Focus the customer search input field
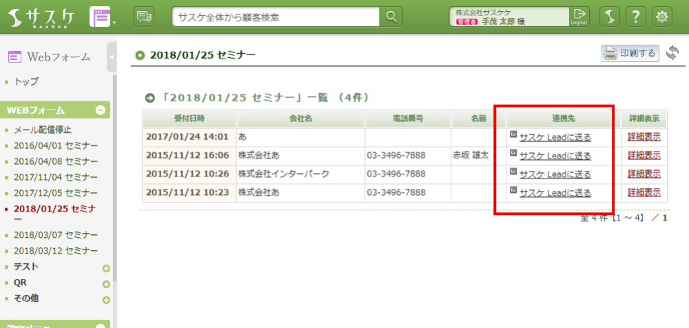689x328 pixels. (276, 17)
